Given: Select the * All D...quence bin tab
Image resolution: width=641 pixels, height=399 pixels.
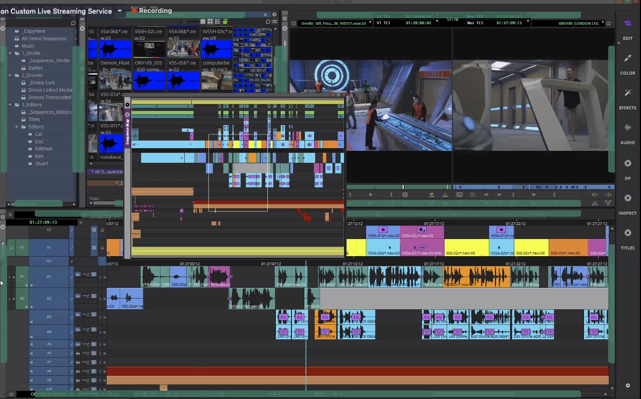Looking at the screenshot, I should click(106, 172).
